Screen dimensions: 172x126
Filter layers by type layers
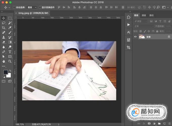click(x=160, y=21)
